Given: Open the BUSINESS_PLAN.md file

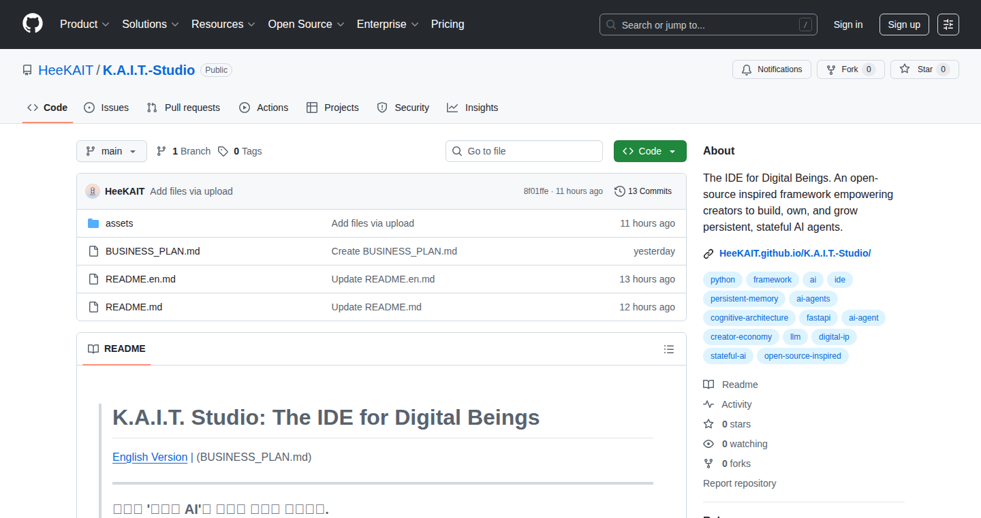Looking at the screenshot, I should tap(153, 251).
